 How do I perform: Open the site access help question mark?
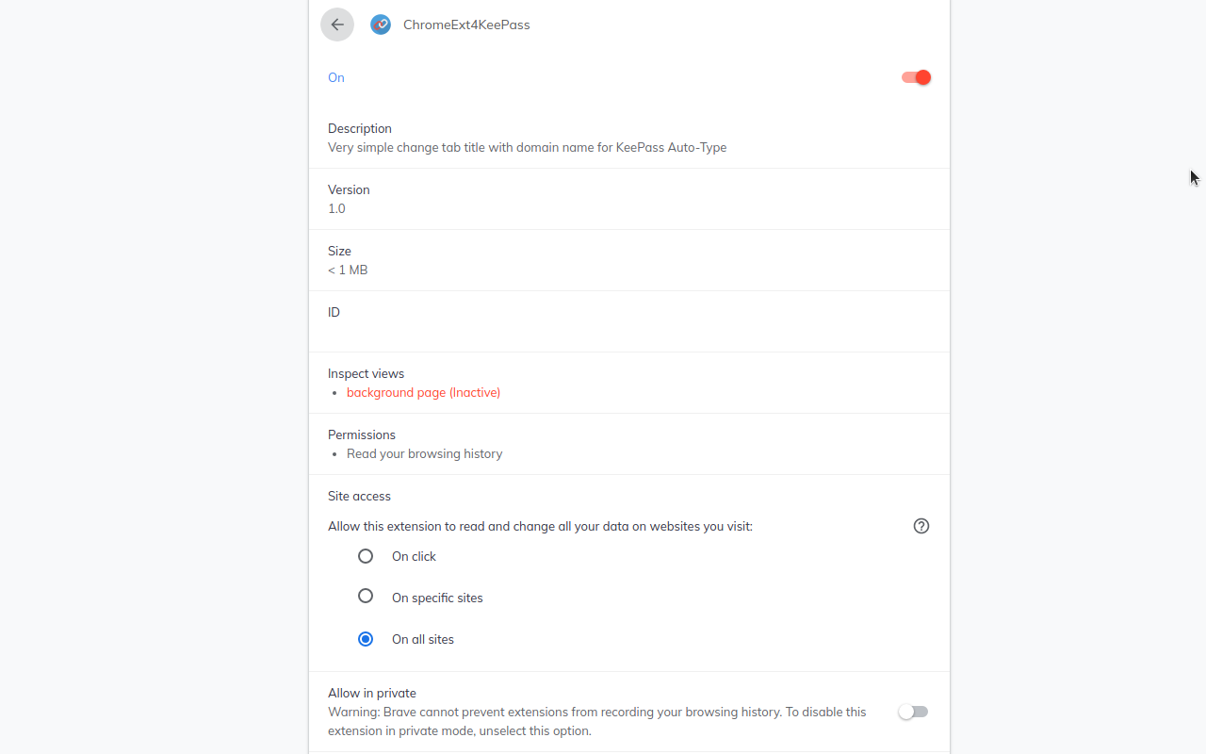(x=921, y=526)
